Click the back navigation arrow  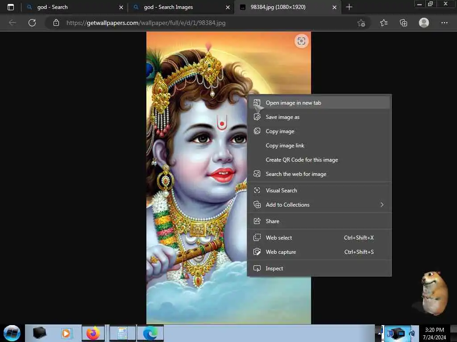[12, 23]
